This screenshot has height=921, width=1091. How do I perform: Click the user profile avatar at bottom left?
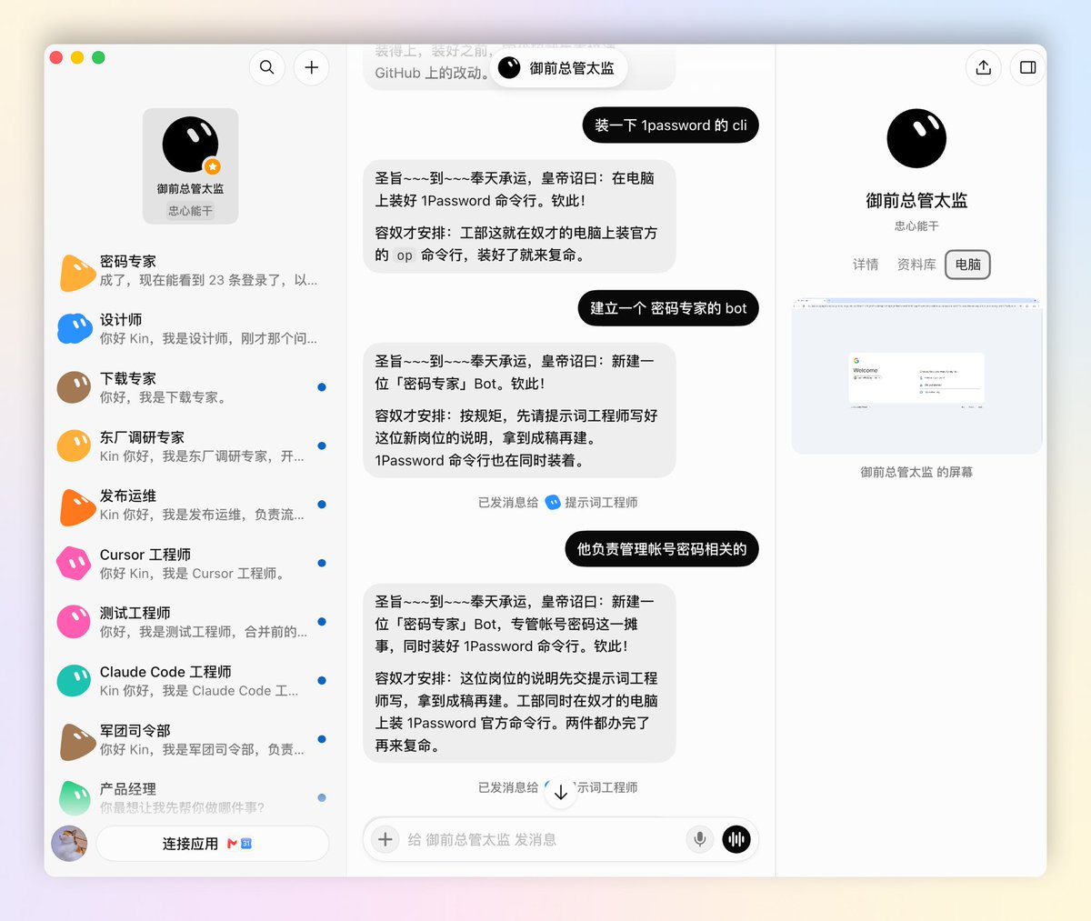click(x=69, y=843)
